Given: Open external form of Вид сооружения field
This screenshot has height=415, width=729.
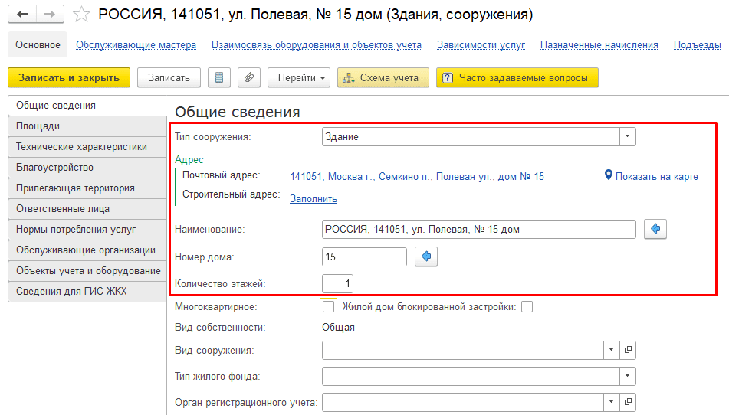Looking at the screenshot, I should 628,350.
